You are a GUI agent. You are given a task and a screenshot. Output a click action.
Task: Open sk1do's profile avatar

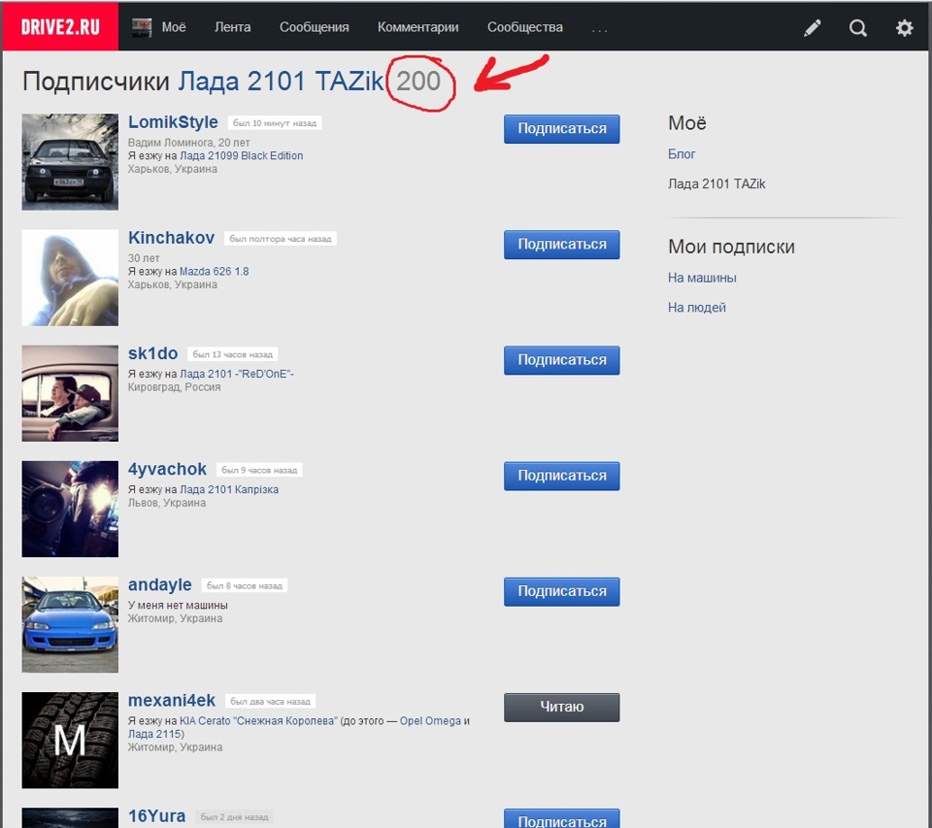(70, 393)
